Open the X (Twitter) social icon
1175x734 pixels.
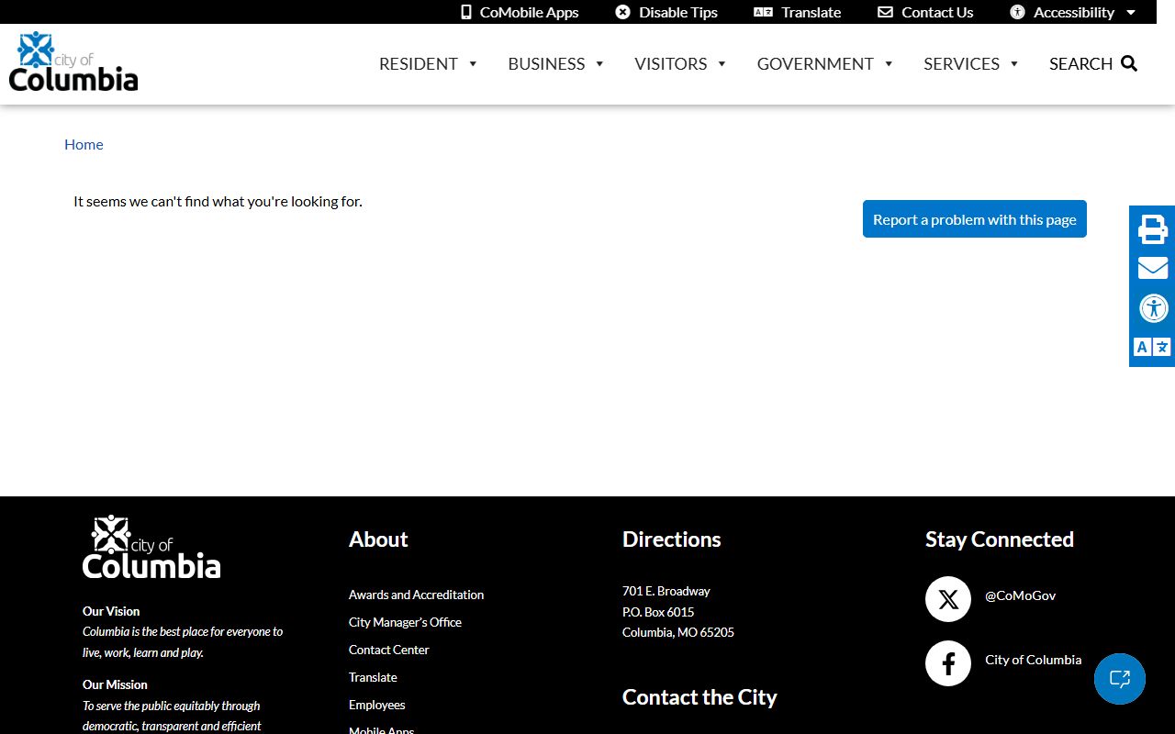pyautogui.click(x=948, y=599)
